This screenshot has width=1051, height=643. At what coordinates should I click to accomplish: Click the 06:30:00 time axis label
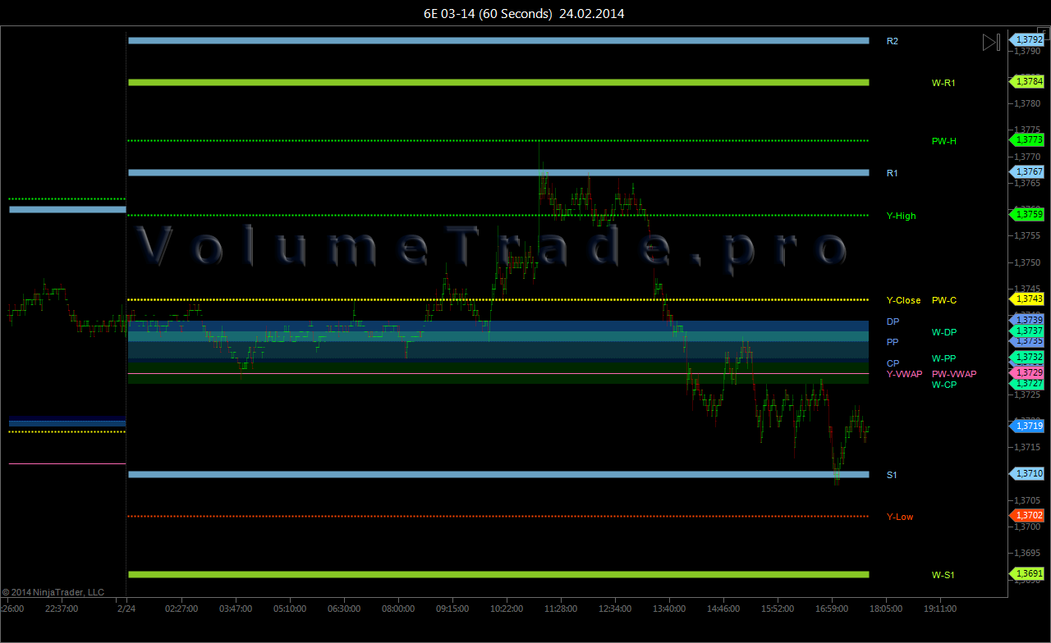[x=344, y=609]
